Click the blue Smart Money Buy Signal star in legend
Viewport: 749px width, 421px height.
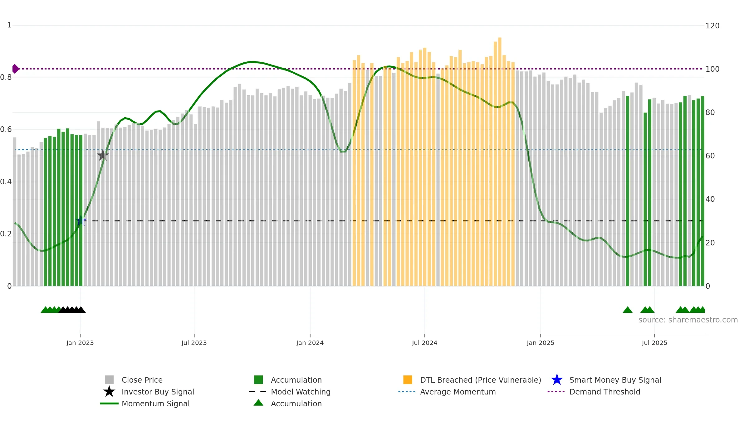tap(557, 380)
